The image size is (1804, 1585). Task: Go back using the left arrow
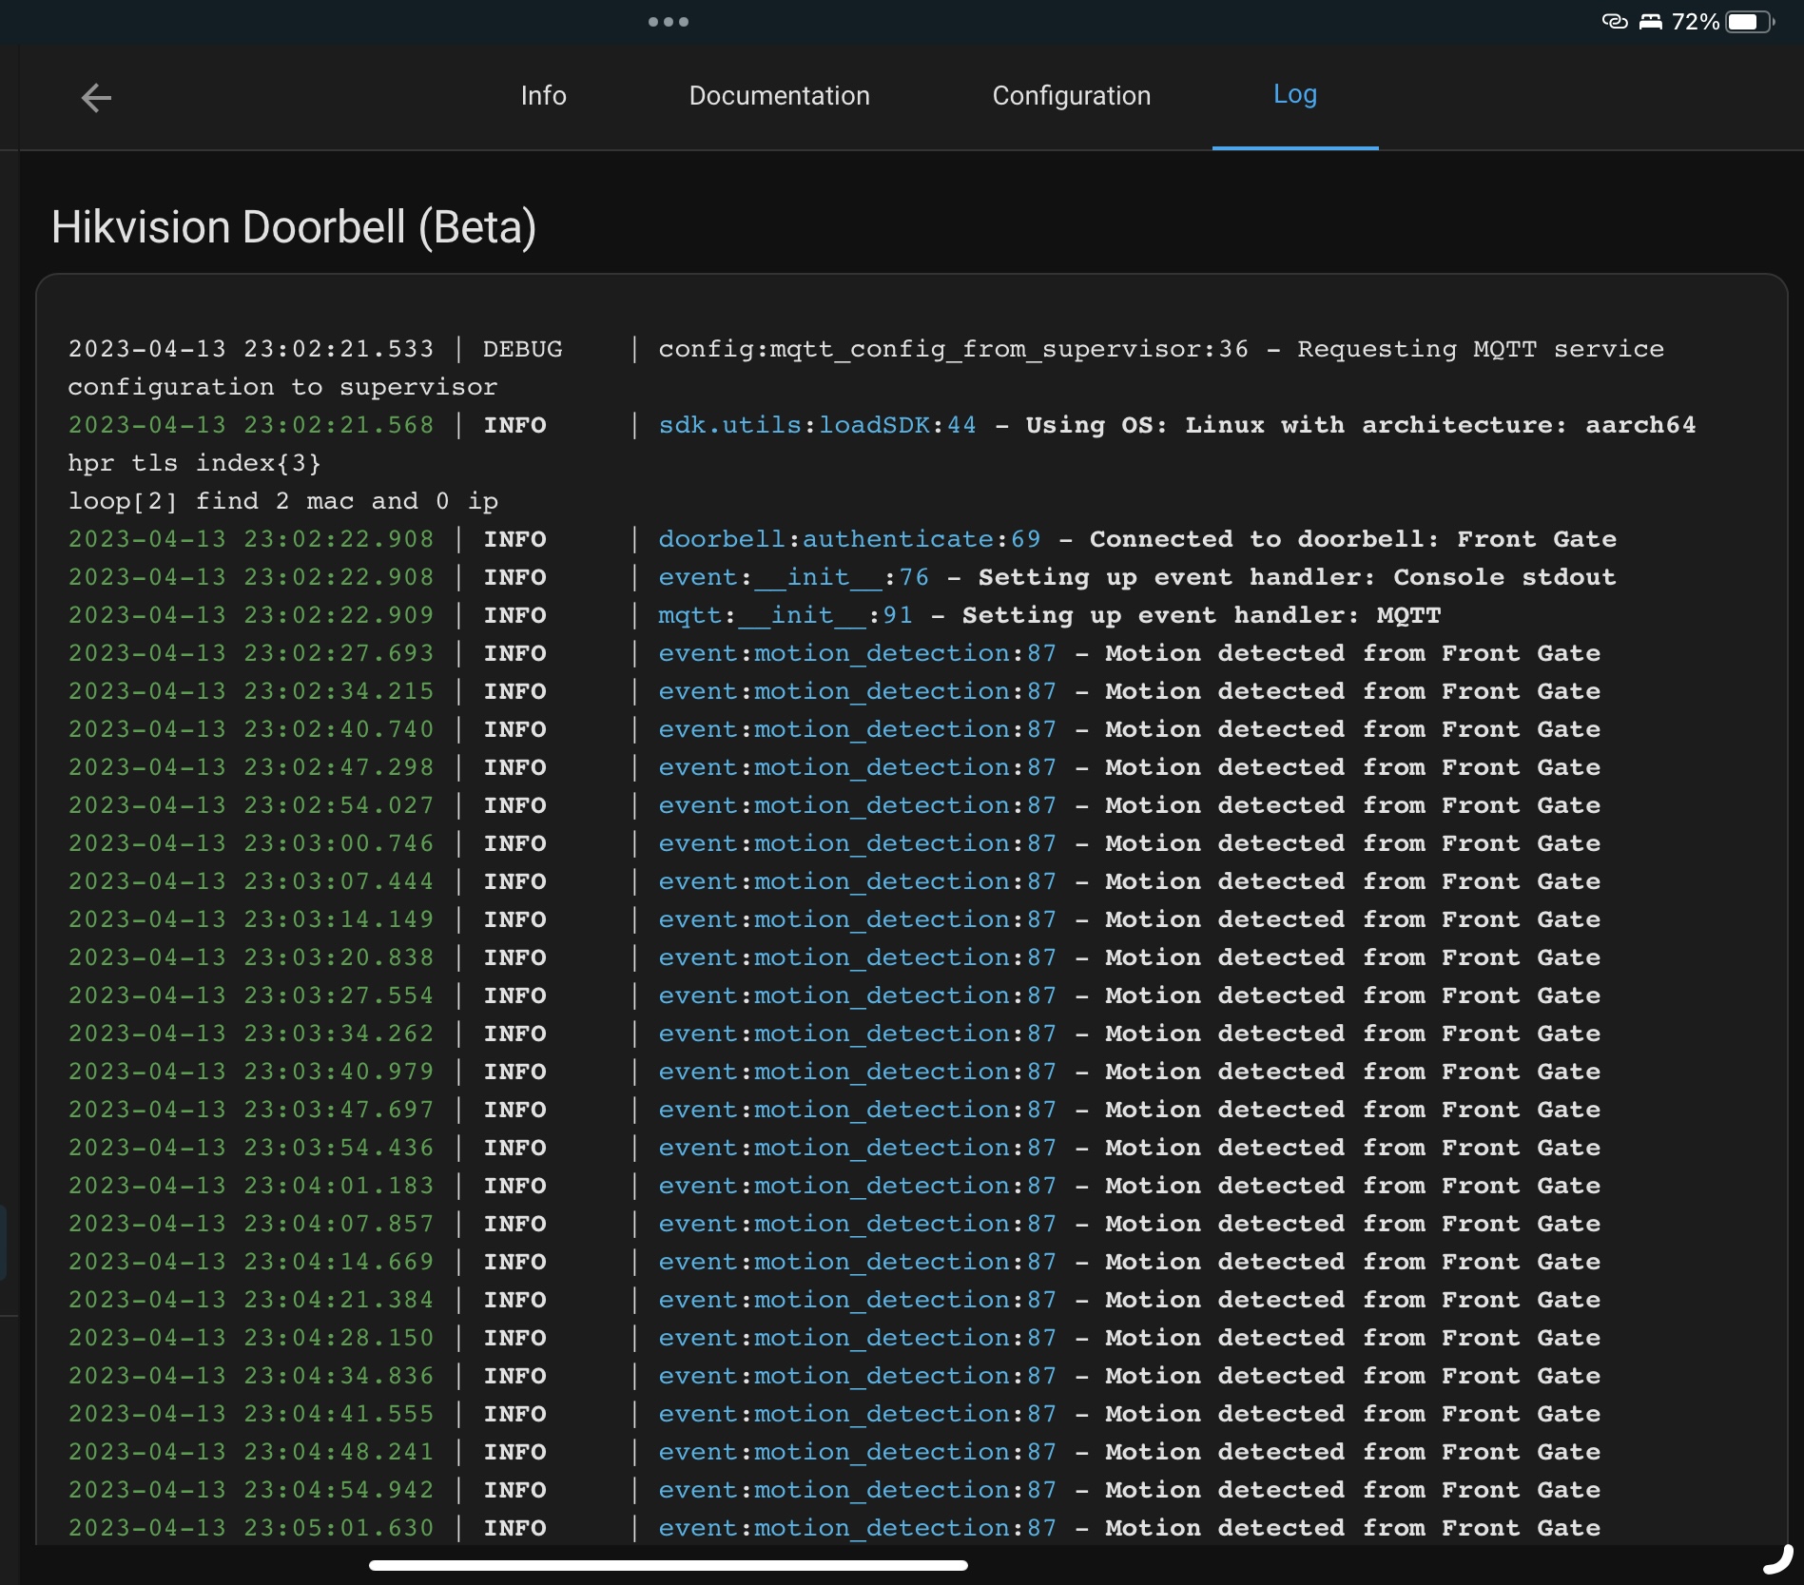pos(96,97)
